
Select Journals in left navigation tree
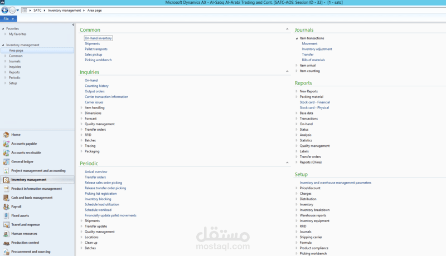(x=14, y=61)
